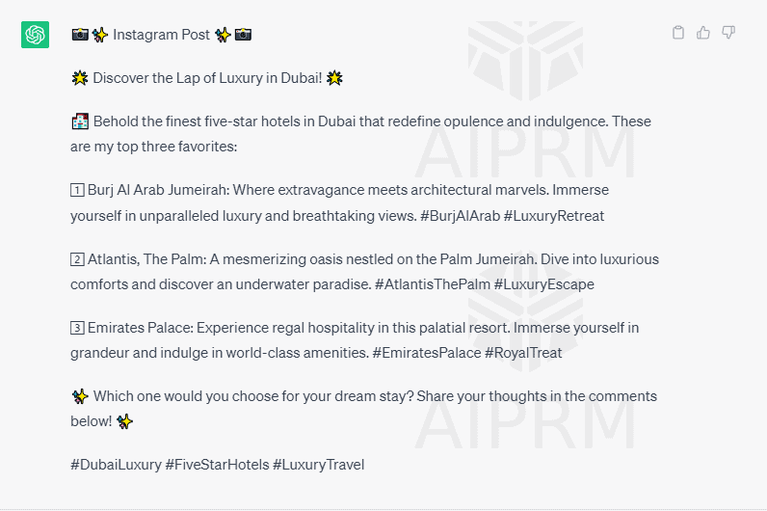Click the star emoji before Discover
Image resolution: width=767 pixels, height=511 pixels.
point(80,78)
